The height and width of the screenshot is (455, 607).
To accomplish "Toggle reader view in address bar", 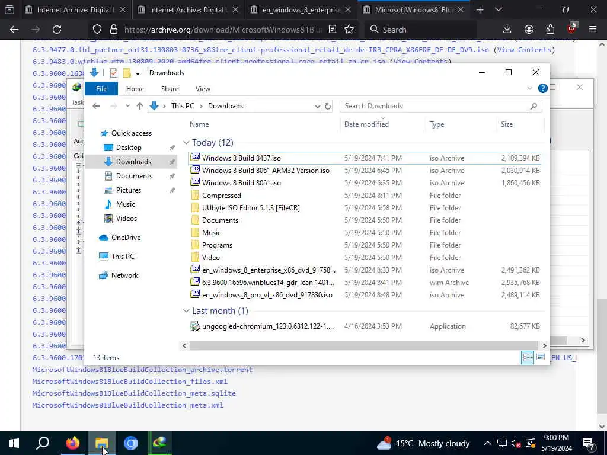I will pos(333,30).
